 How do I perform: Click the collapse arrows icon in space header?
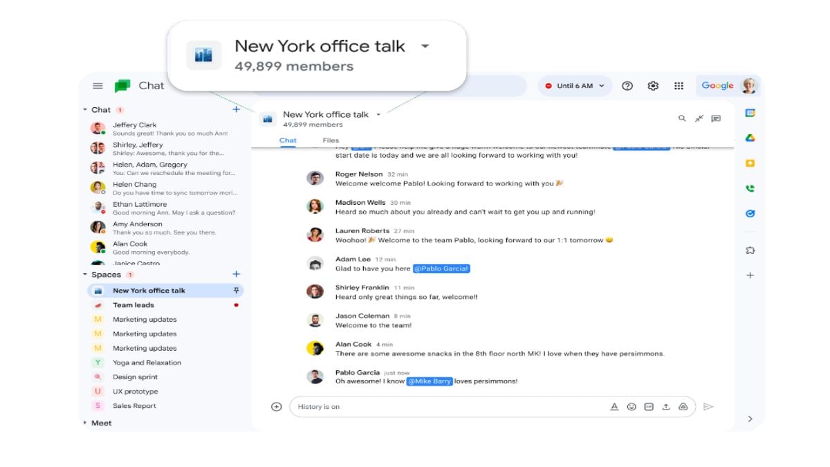[699, 118]
